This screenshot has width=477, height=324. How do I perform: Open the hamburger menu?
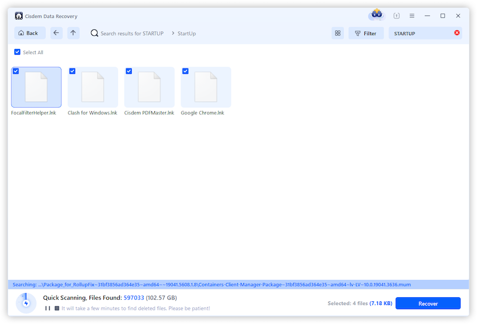click(x=412, y=16)
